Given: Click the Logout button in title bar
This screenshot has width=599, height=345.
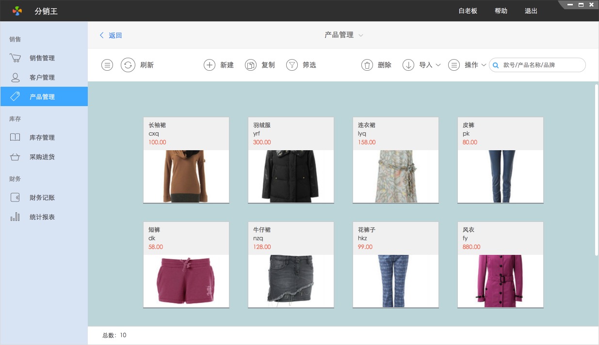Looking at the screenshot, I should [x=531, y=11].
